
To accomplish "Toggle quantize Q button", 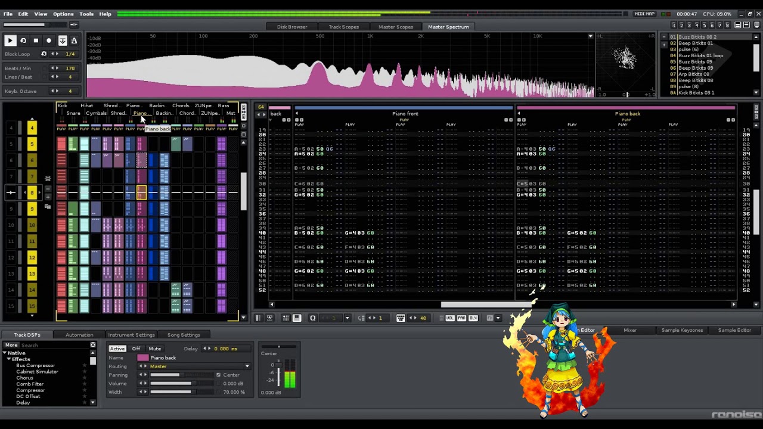I will coord(312,318).
